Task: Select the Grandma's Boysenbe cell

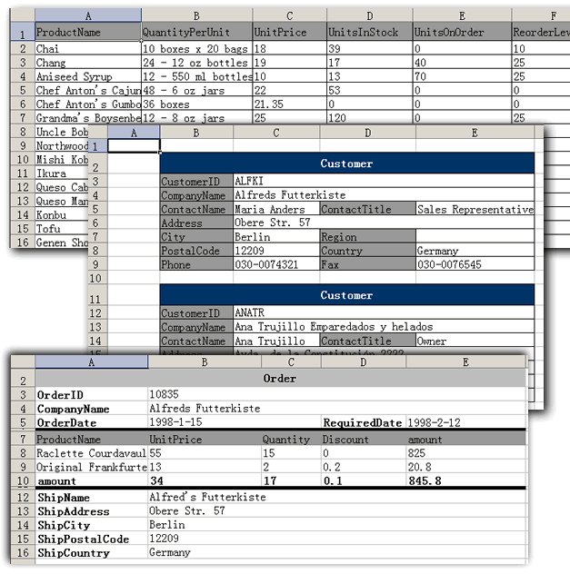Action: pos(88,118)
